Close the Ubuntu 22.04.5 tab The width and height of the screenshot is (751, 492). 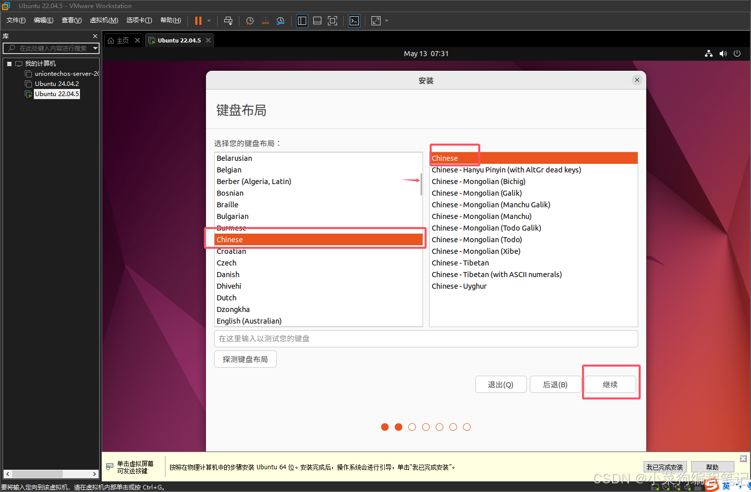pyautogui.click(x=208, y=40)
